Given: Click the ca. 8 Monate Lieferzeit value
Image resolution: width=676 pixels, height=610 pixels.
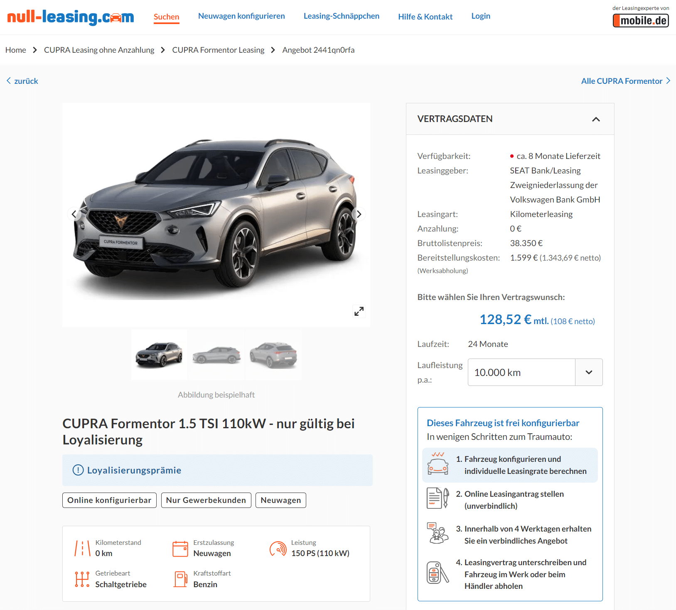Looking at the screenshot, I should pyautogui.click(x=558, y=156).
